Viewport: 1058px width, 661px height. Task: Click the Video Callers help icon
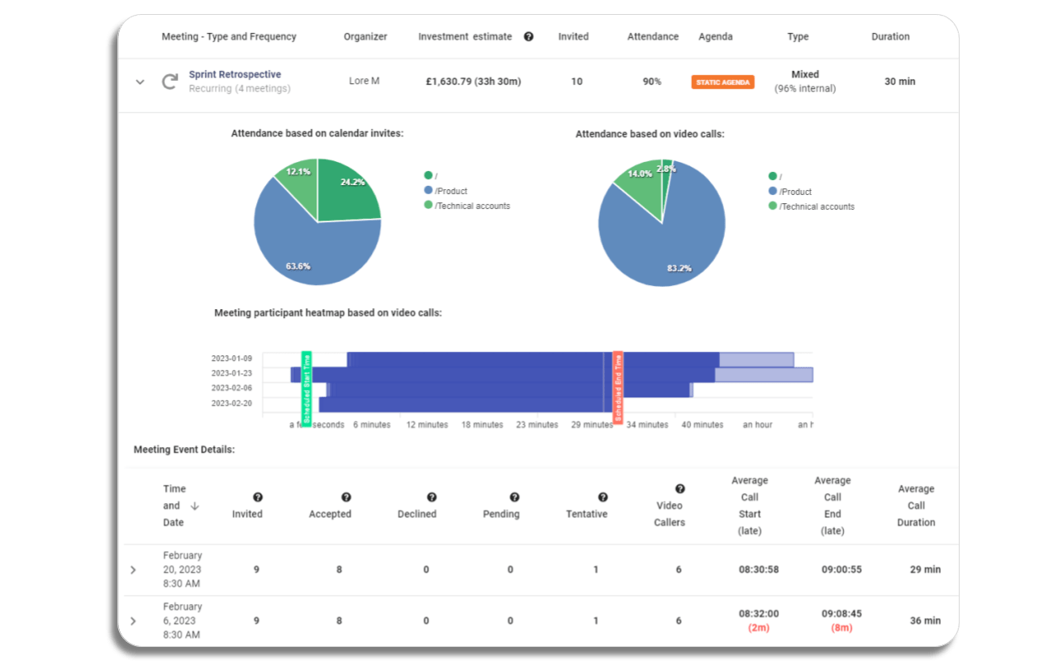click(679, 487)
